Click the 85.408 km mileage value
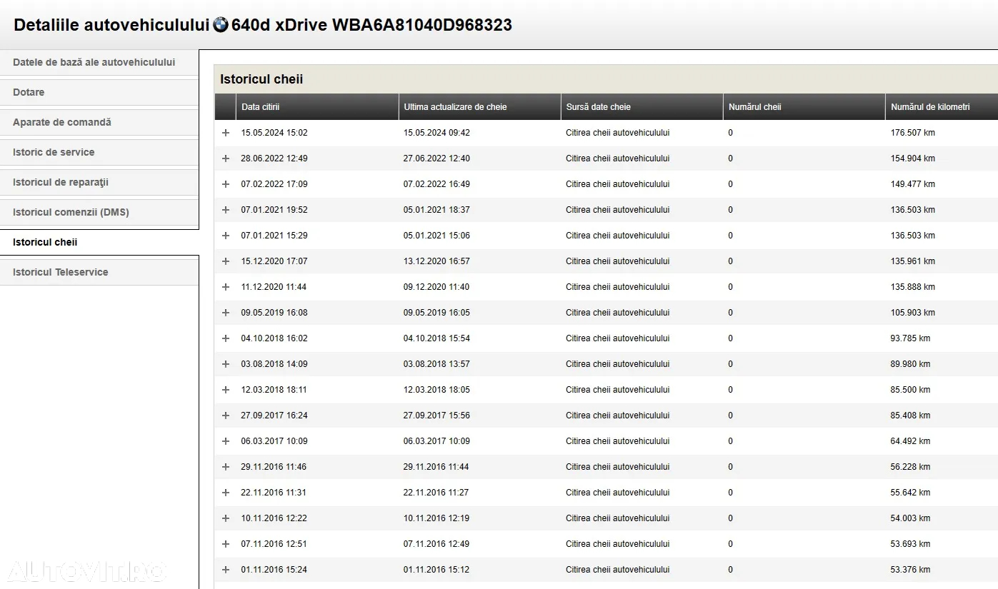Image resolution: width=998 pixels, height=589 pixels. point(910,416)
